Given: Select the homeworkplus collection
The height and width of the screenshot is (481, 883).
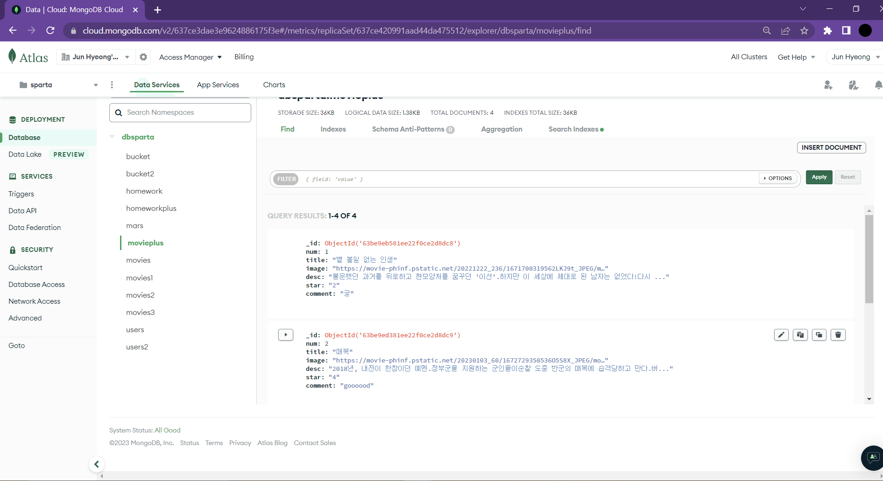Looking at the screenshot, I should pos(151,209).
